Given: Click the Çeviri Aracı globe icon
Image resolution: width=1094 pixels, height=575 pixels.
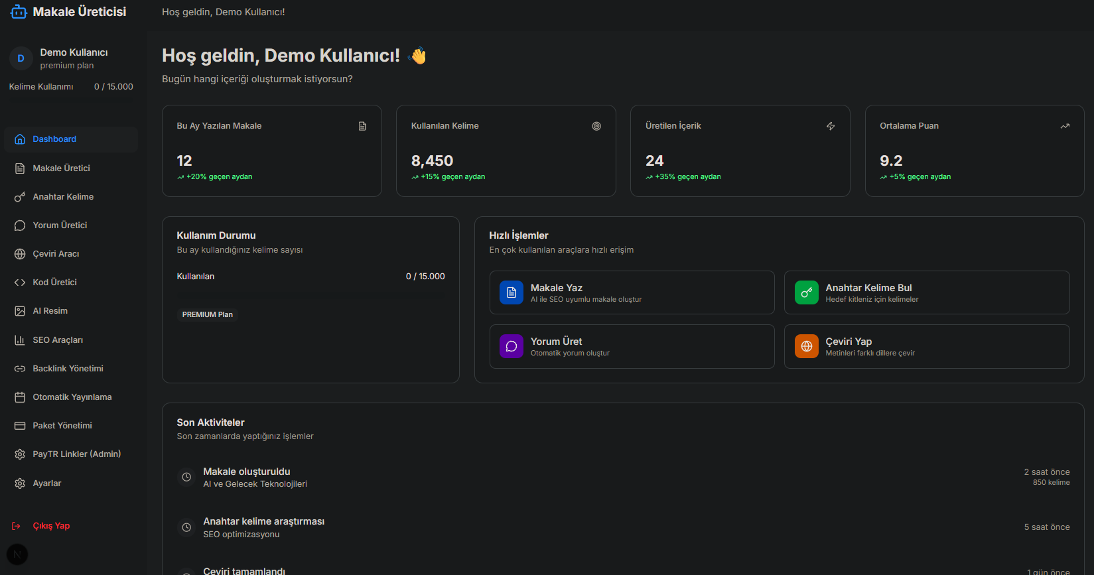Looking at the screenshot, I should (x=20, y=254).
